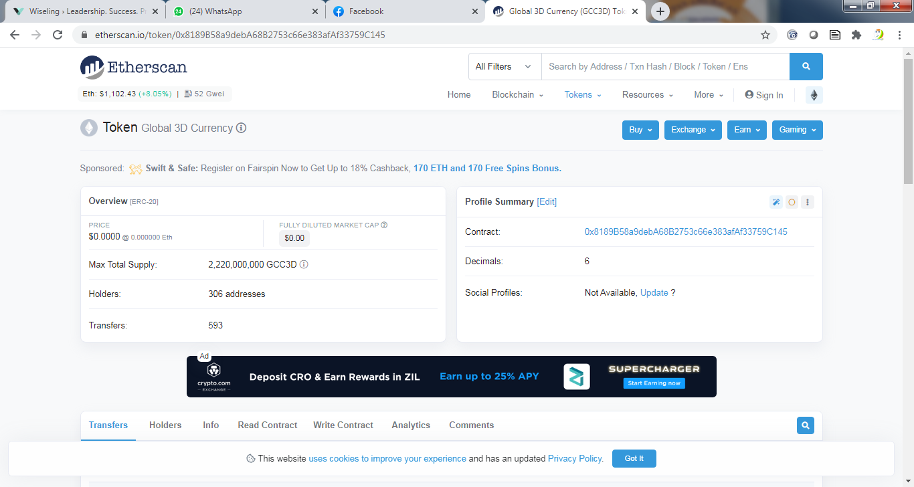Image resolution: width=914 pixels, height=487 pixels.
Task: Open the Write Contract tab
Action: (x=343, y=425)
